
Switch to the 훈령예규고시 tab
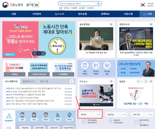point(29,82)
